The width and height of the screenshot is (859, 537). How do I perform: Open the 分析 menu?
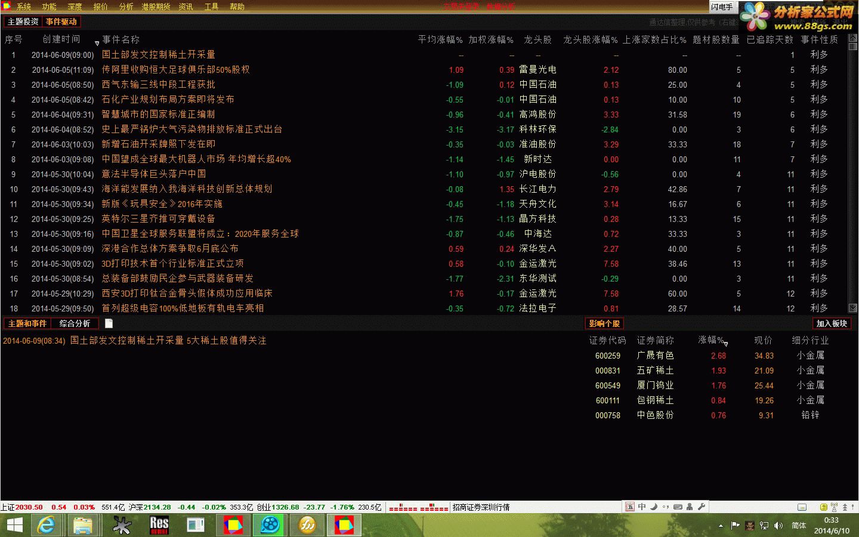pyautogui.click(x=126, y=7)
